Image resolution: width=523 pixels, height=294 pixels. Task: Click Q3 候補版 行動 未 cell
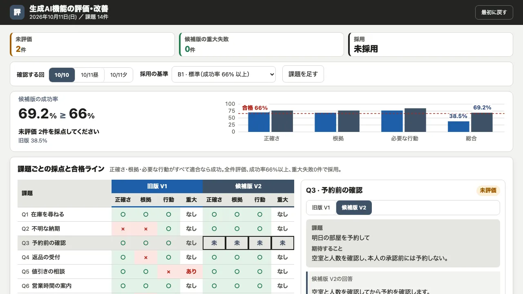pyautogui.click(x=260, y=243)
